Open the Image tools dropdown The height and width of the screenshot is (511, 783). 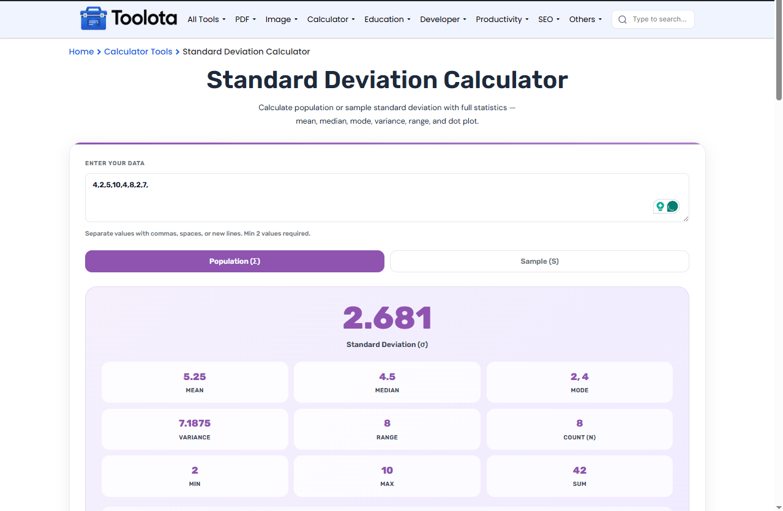282,20
